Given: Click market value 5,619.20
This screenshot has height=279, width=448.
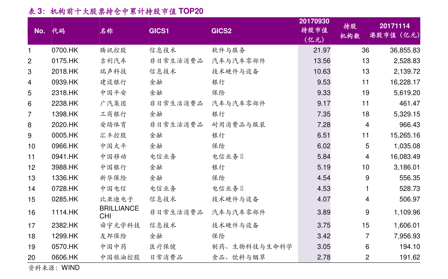Looking at the screenshot, I should coord(407,93).
